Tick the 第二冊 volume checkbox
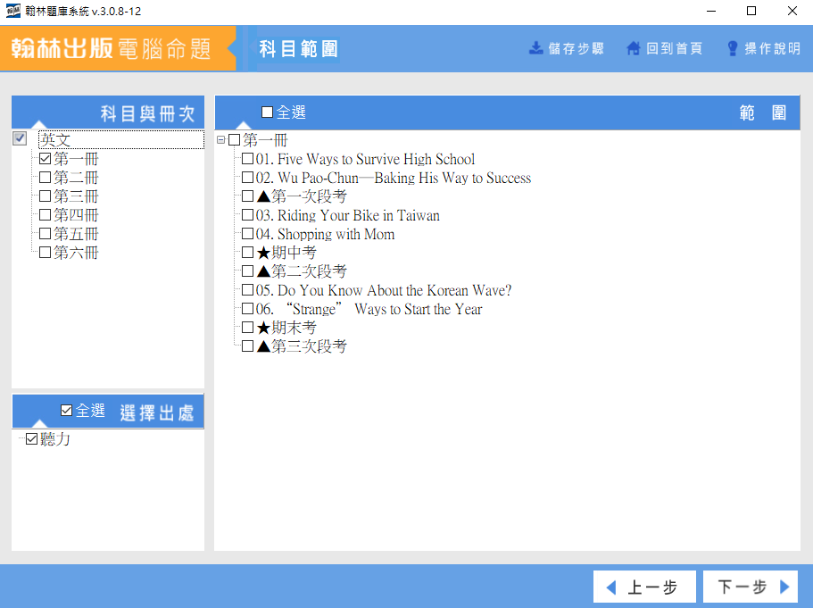 pyautogui.click(x=45, y=178)
